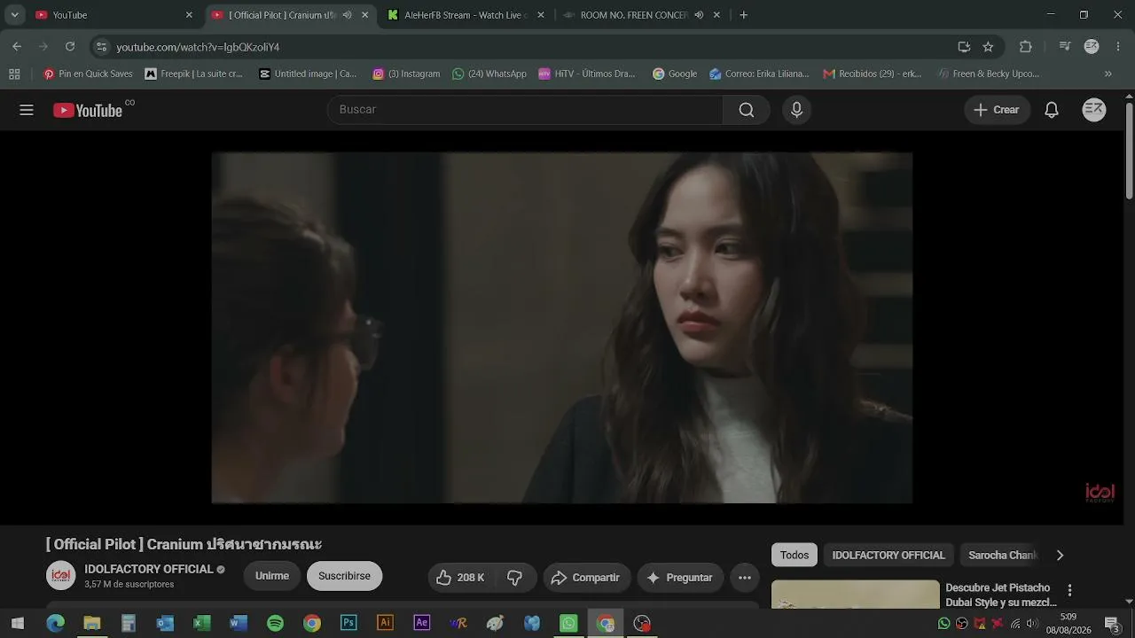Show next recommendation filter chips
Image resolution: width=1135 pixels, height=638 pixels.
click(x=1060, y=556)
